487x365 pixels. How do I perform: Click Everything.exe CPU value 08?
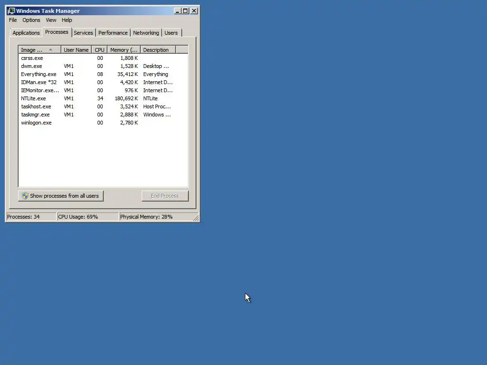(x=100, y=74)
